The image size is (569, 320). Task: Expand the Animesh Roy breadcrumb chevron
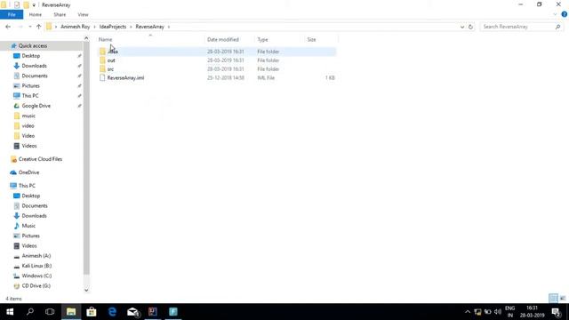pos(95,27)
